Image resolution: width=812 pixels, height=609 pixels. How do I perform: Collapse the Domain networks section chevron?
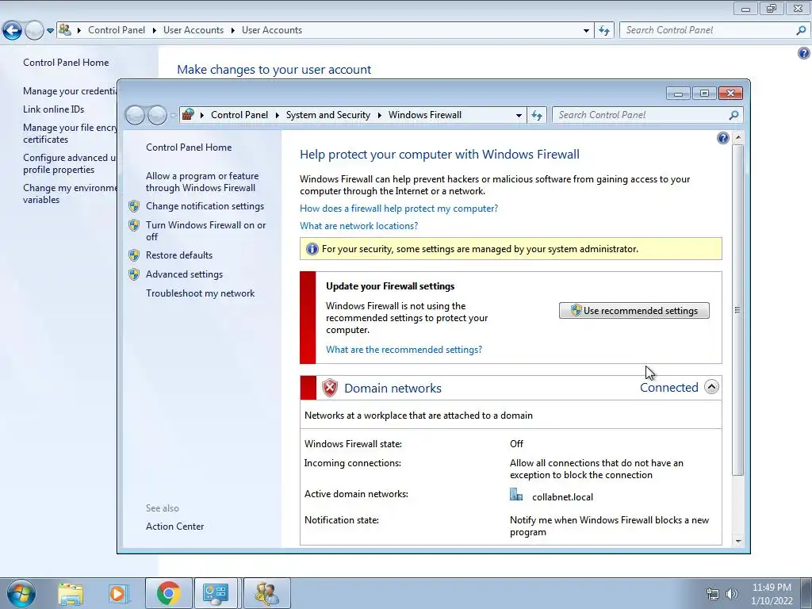[x=711, y=387]
